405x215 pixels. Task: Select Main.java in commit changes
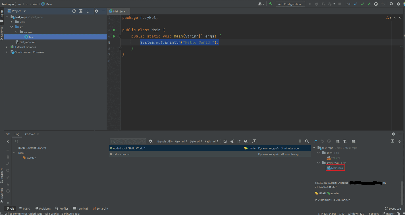pos(335,168)
